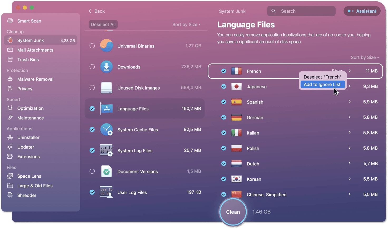
Task: Click inside the Search field
Action: click(301, 11)
